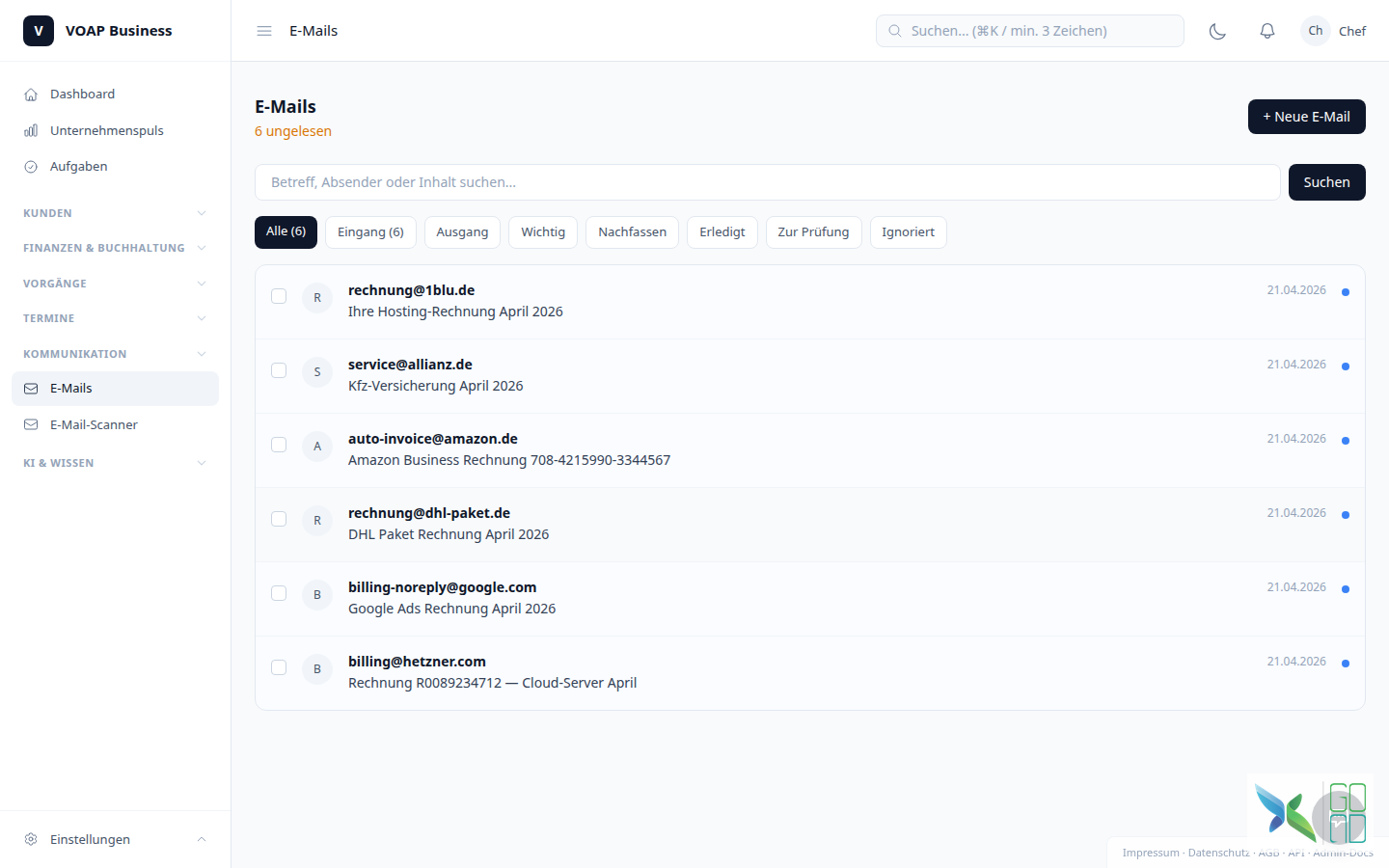Open email Kfz-Versicherung April 2026
Screen dimensions: 1389x868
(x=810, y=376)
